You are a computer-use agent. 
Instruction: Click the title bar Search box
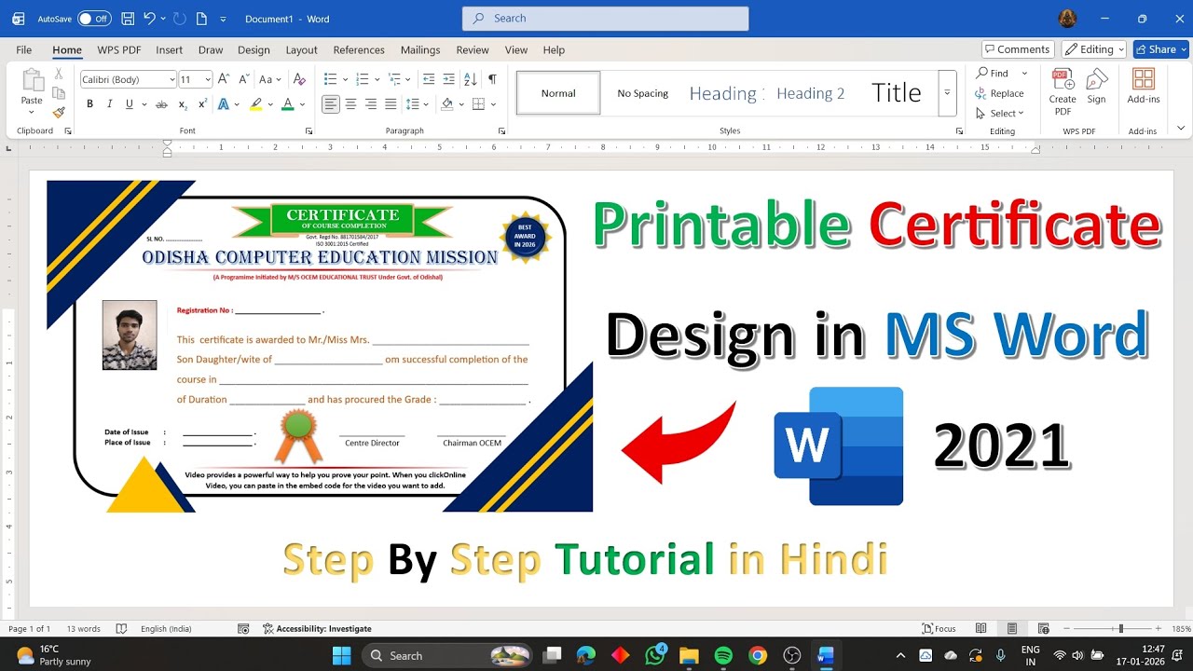(605, 19)
